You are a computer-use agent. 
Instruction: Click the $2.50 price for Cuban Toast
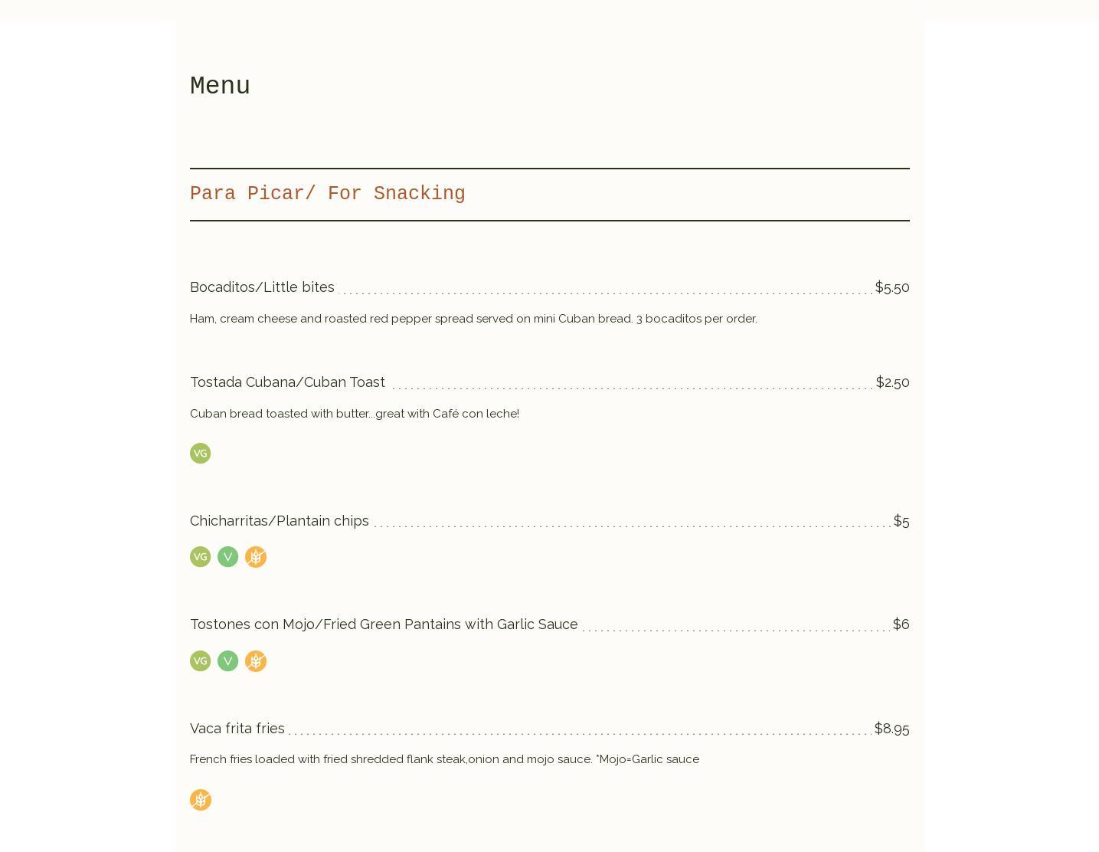[x=892, y=382]
